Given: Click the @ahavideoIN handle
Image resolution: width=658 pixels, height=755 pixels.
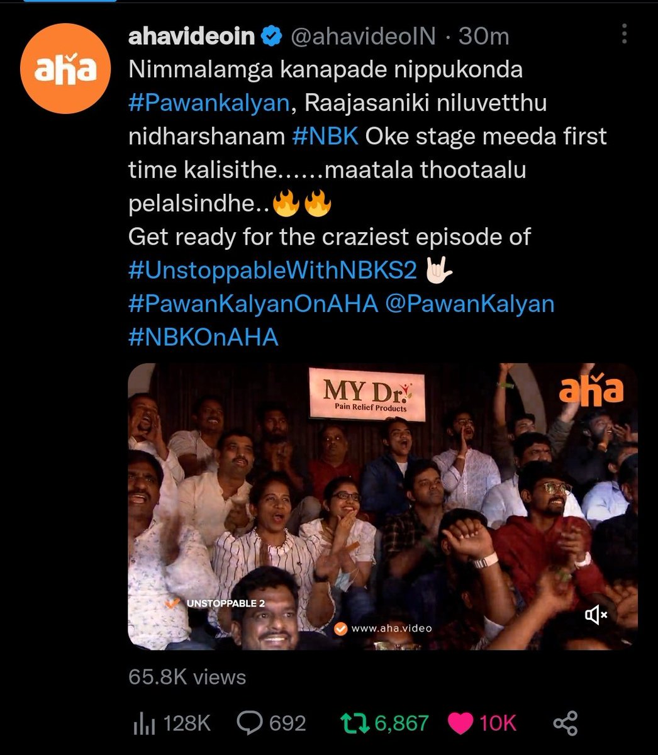Looking at the screenshot, I should 362,36.
